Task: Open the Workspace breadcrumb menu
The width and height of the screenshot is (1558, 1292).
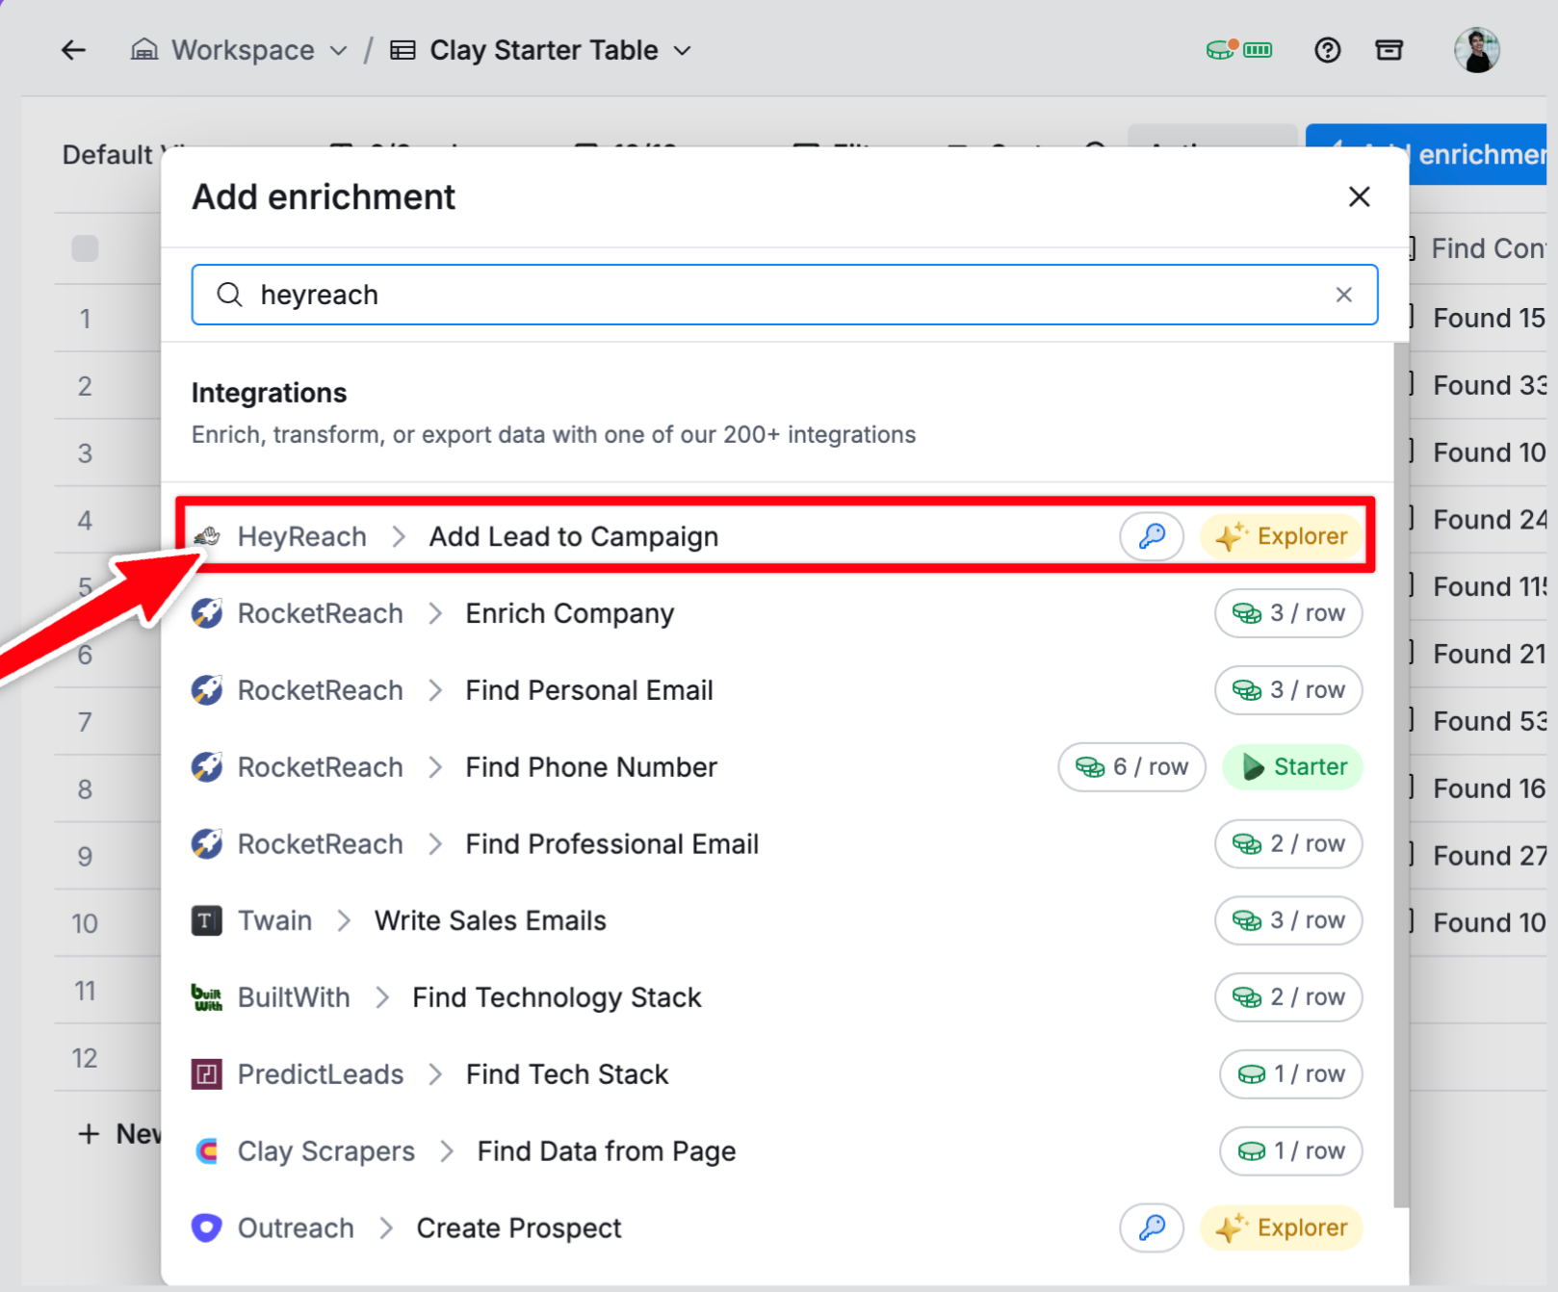Action: (x=239, y=50)
